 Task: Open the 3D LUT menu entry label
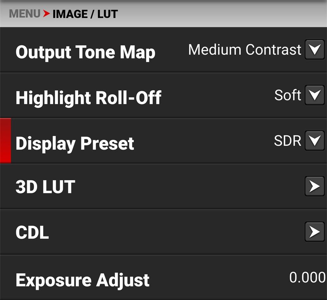tap(45, 187)
